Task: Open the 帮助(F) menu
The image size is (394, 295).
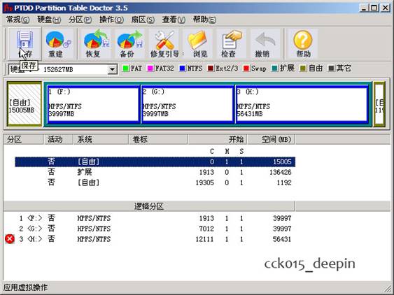Action: [x=204, y=20]
